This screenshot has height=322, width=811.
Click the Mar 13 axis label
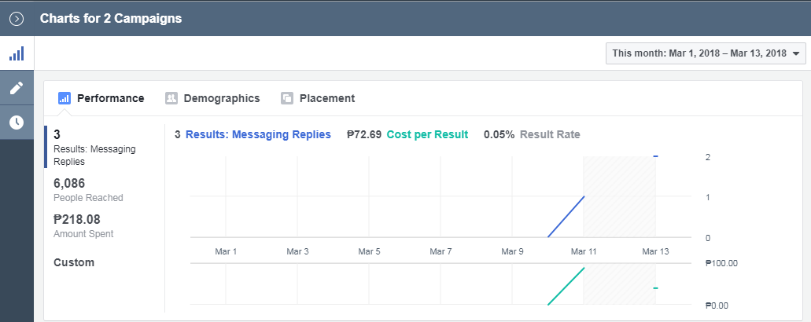(x=654, y=251)
